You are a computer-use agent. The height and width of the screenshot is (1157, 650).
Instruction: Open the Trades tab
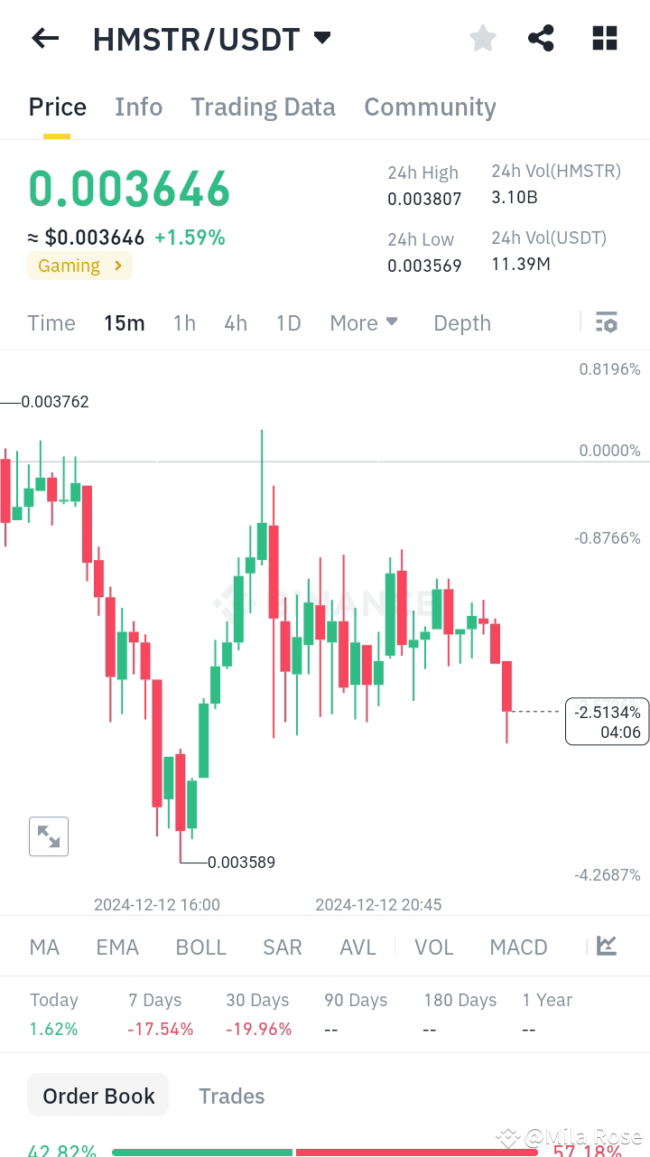click(231, 1096)
